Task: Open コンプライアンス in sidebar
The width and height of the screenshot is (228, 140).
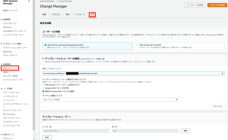Action: tap(10, 96)
